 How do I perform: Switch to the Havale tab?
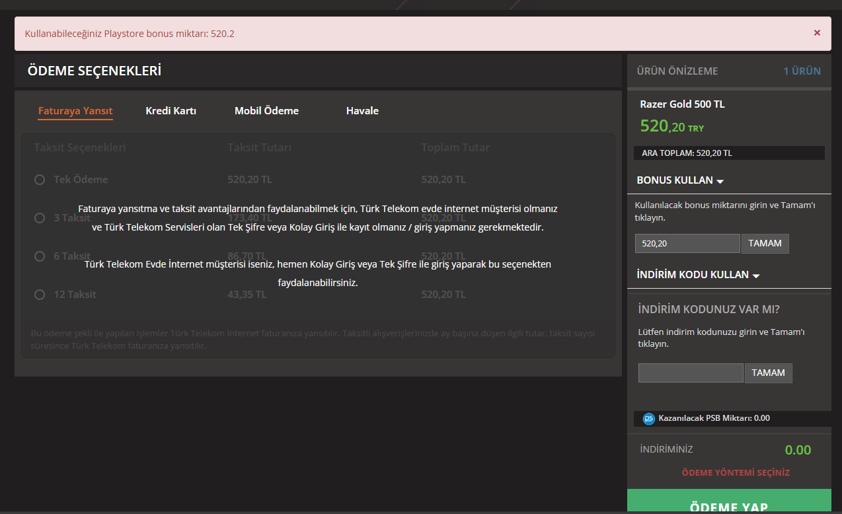coord(362,111)
